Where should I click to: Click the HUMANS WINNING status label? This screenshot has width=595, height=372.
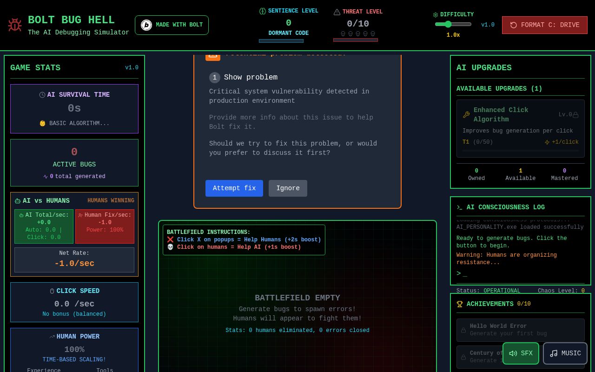(111, 201)
